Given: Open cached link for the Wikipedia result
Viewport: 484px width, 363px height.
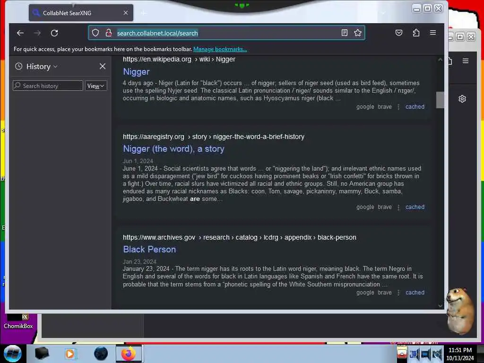Looking at the screenshot, I should tap(415, 106).
